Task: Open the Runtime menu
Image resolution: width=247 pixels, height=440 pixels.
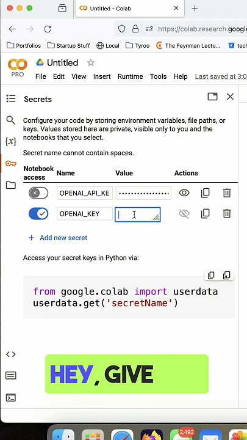Action: (131, 76)
